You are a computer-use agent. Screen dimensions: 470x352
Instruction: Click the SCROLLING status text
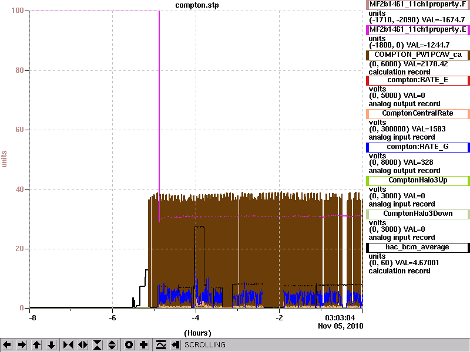[204, 345]
